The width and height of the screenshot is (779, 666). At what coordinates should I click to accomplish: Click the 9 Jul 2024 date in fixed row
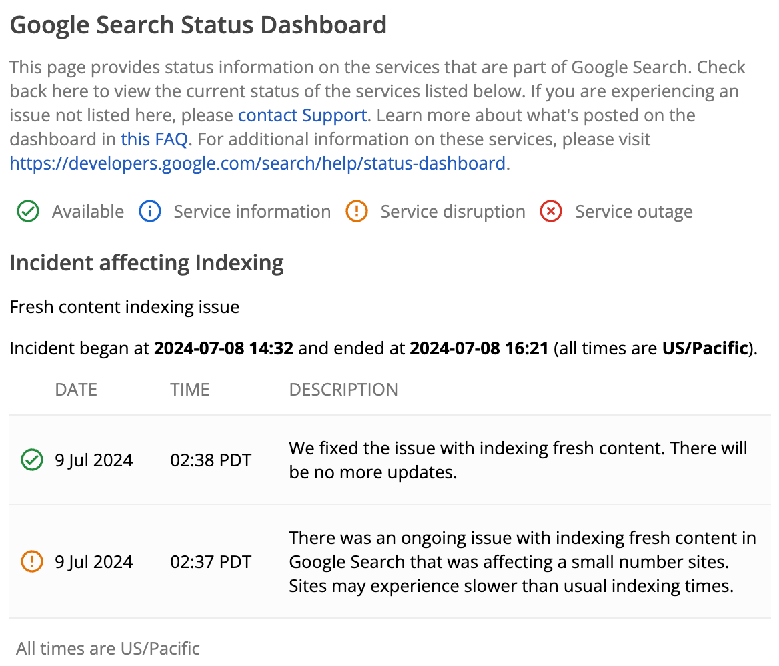[x=94, y=460]
